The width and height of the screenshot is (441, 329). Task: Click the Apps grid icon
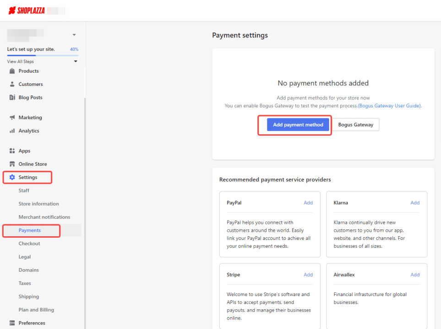[x=12, y=151]
